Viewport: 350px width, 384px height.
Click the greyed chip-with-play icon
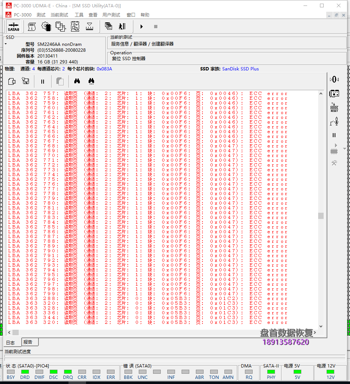click(x=334, y=149)
